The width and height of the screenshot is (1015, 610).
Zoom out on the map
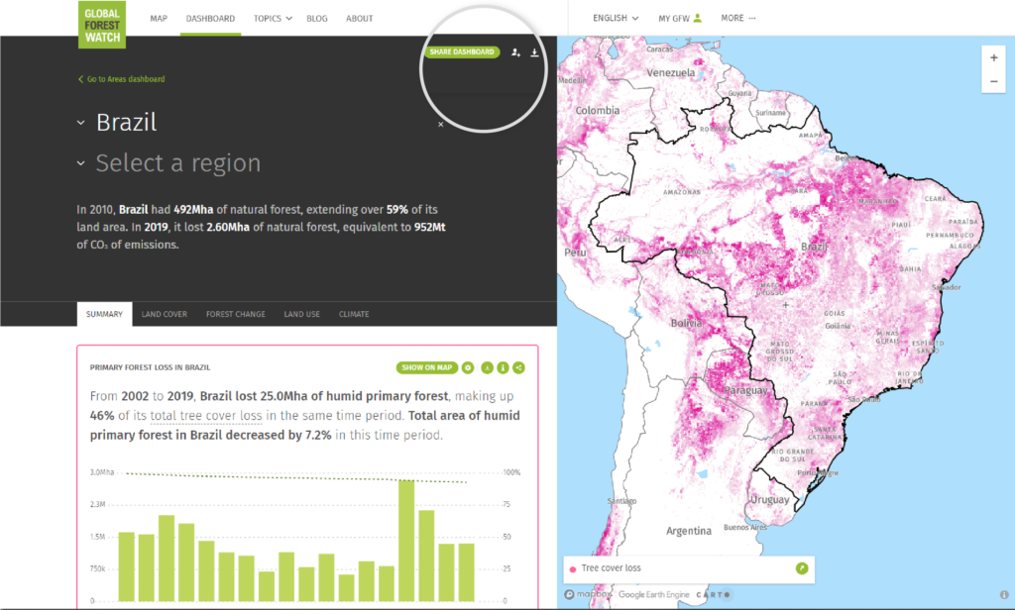click(x=993, y=81)
